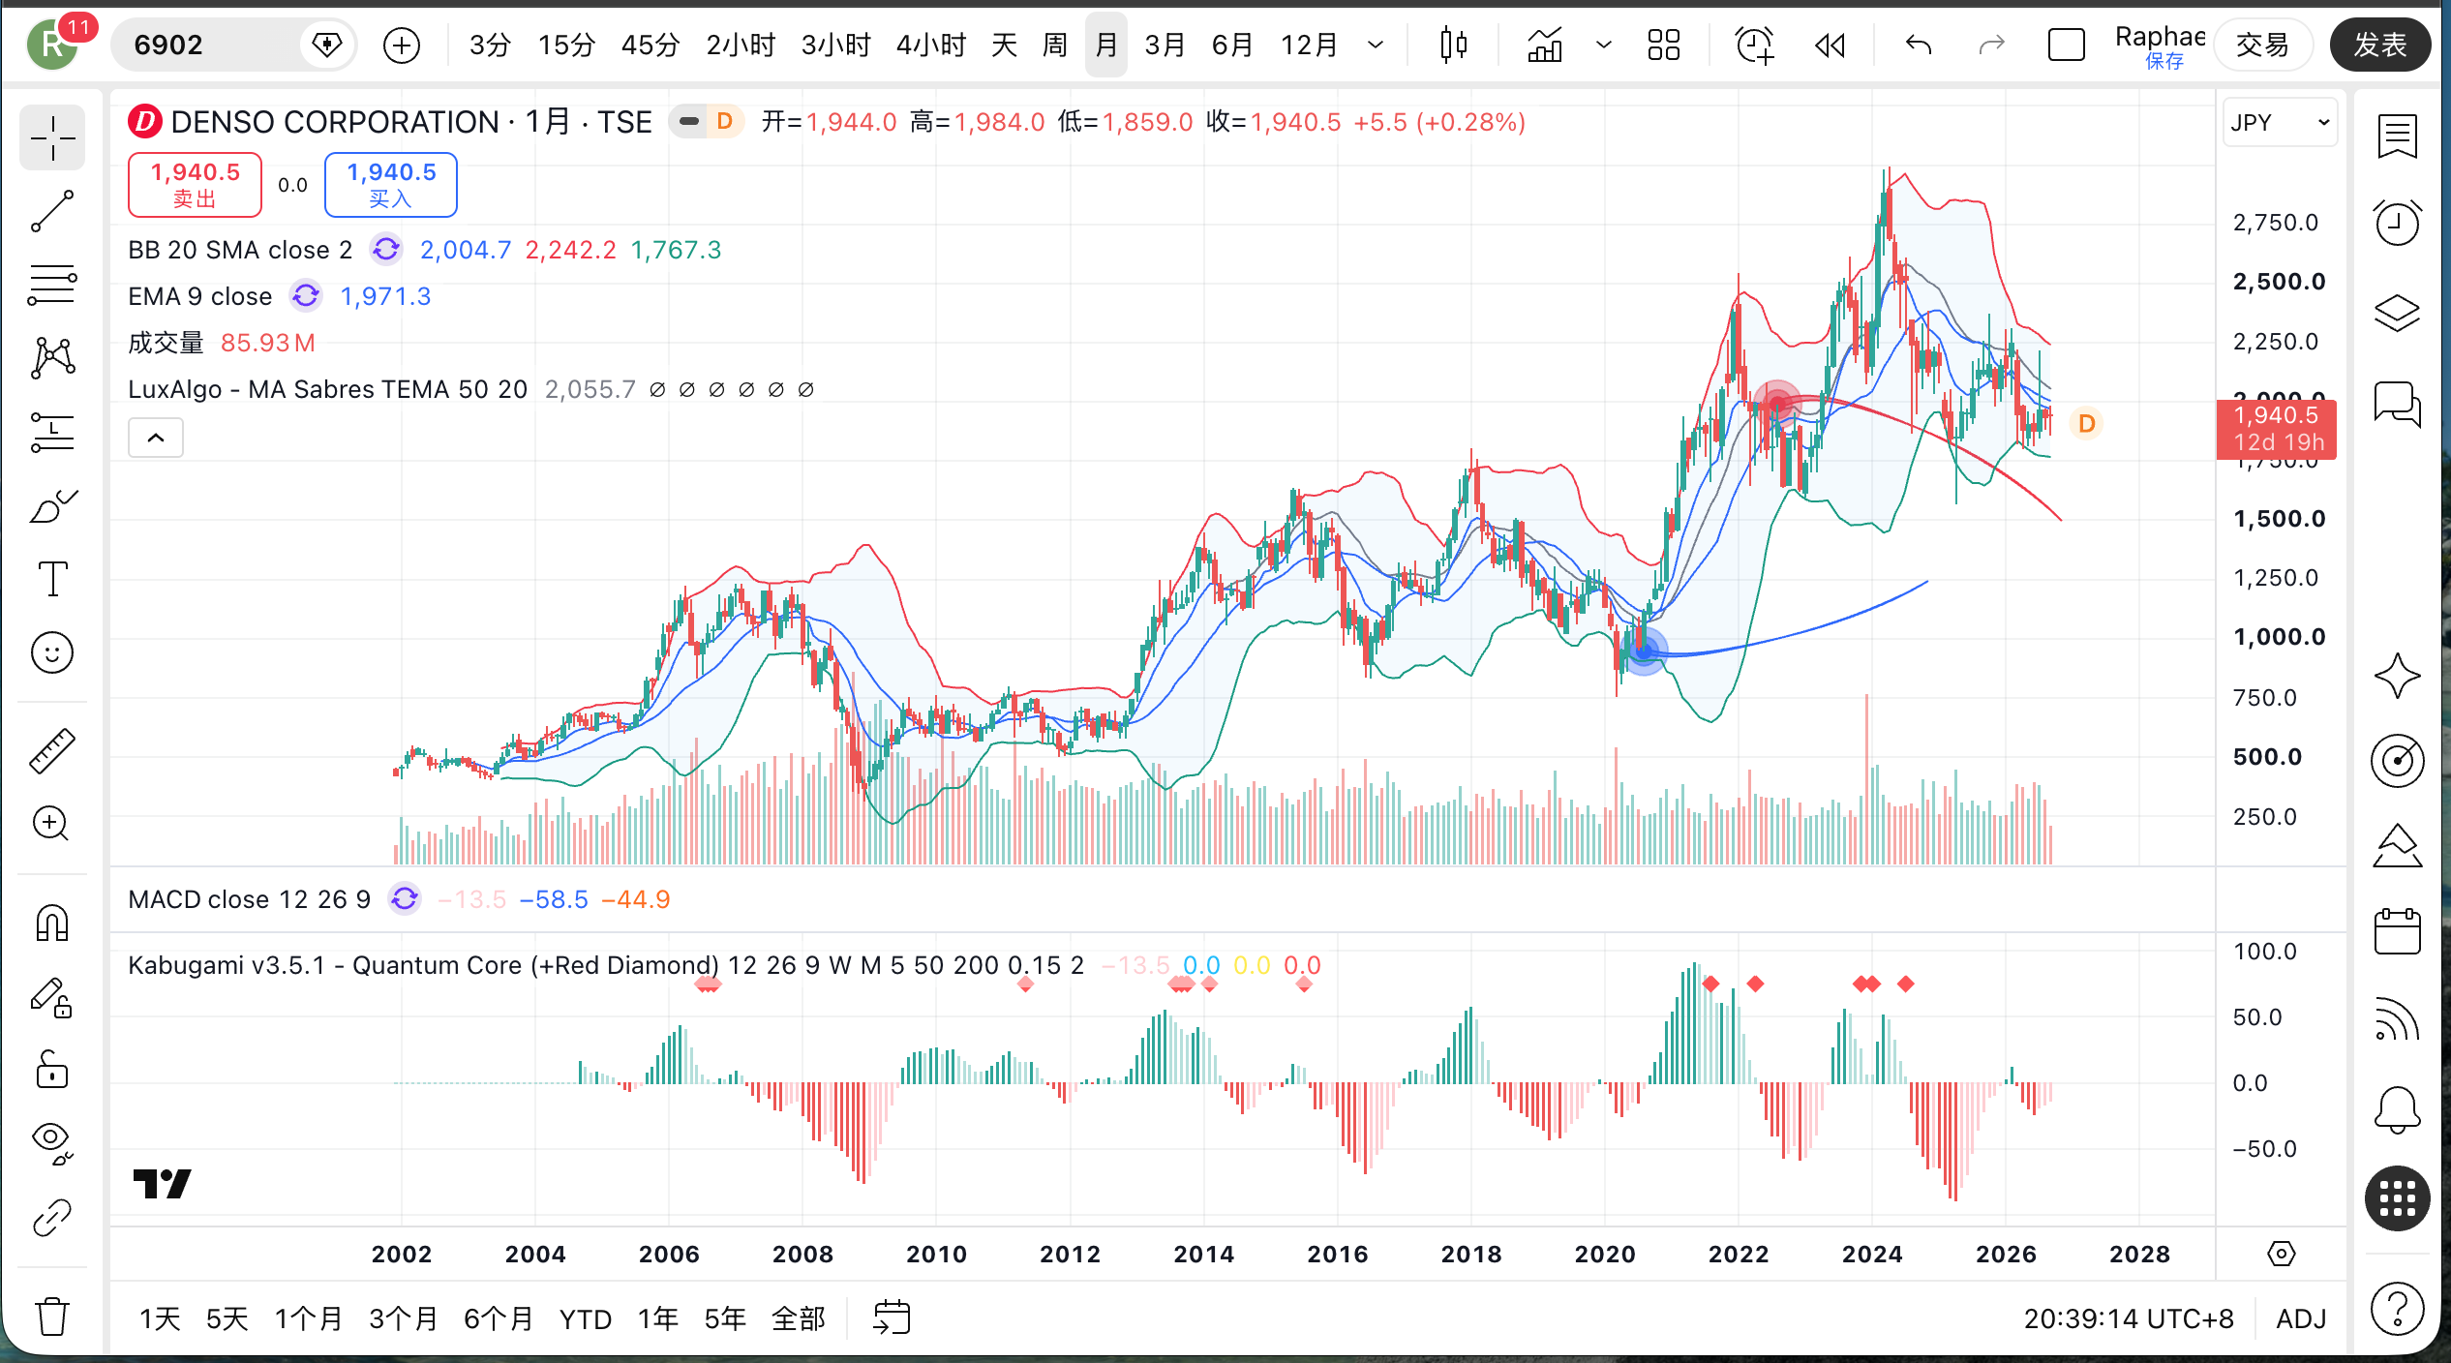Switch to the 周 weekly interval
Image resolution: width=2451 pixels, height=1363 pixels.
1054,45
